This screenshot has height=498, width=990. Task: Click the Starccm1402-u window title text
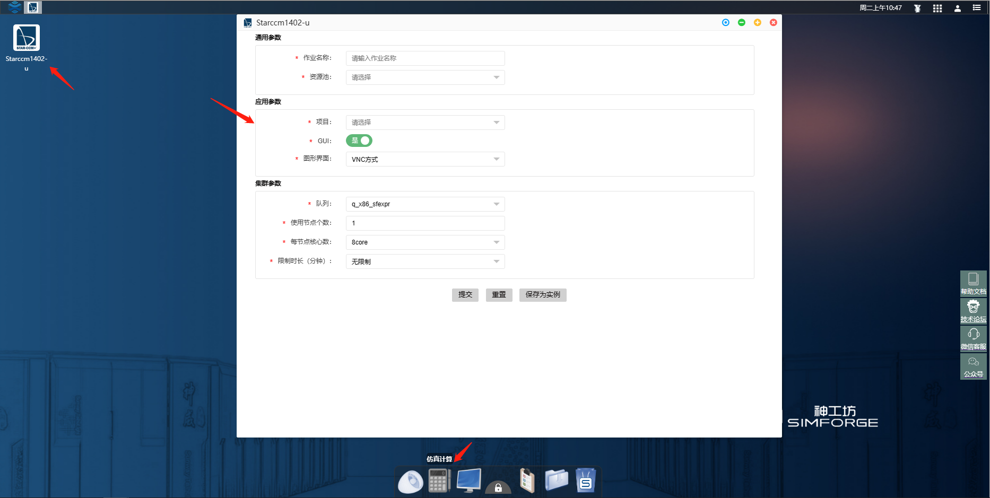click(x=283, y=23)
